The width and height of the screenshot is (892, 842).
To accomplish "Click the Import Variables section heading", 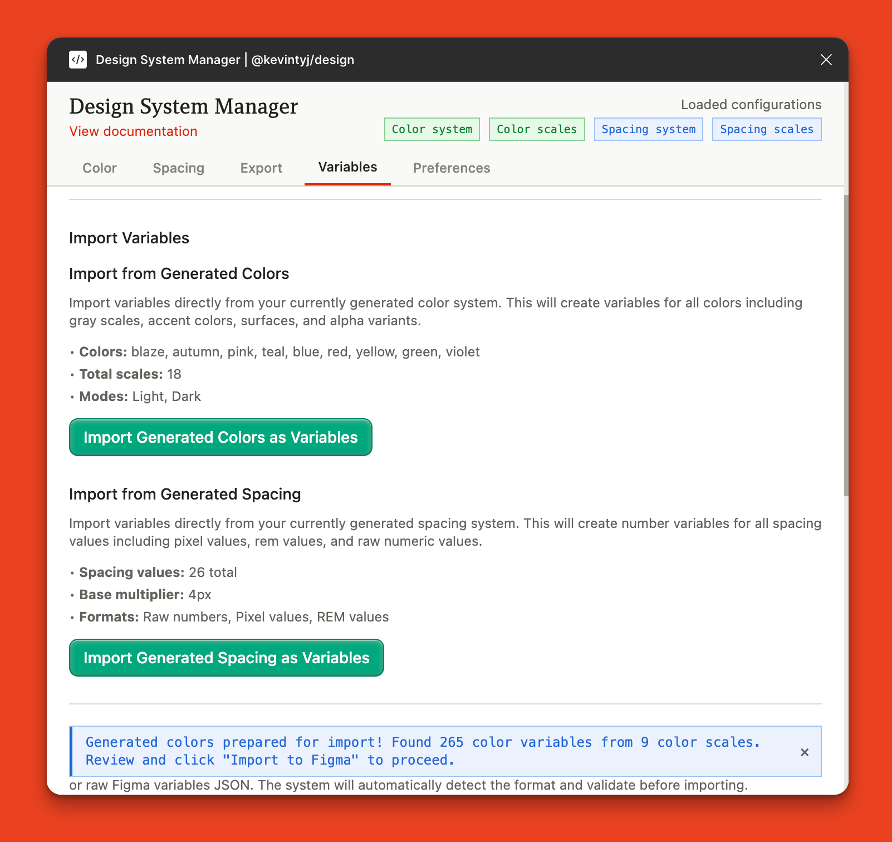I will click(x=129, y=238).
